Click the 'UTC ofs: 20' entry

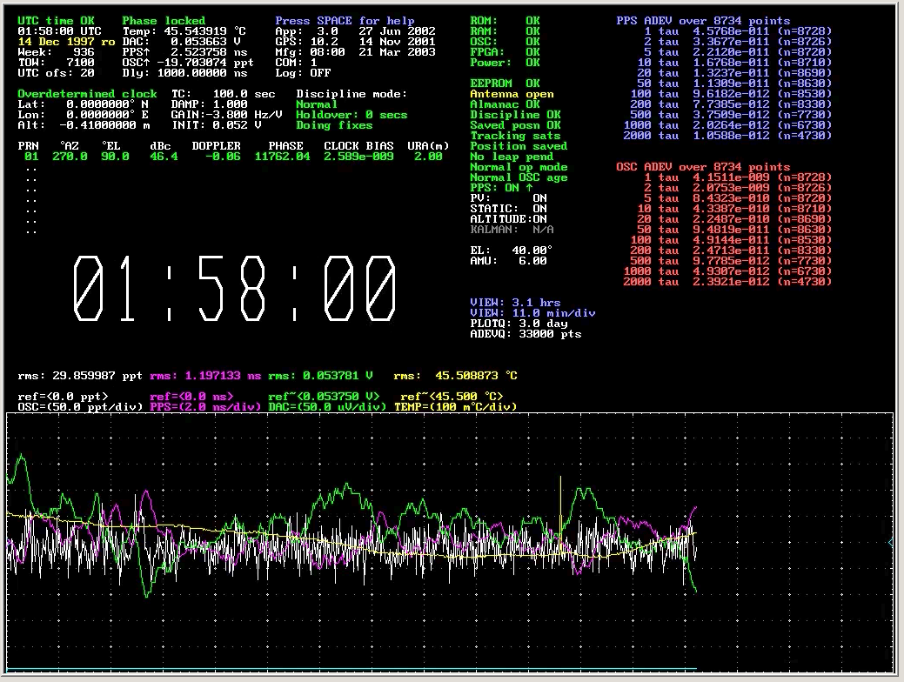(56, 73)
